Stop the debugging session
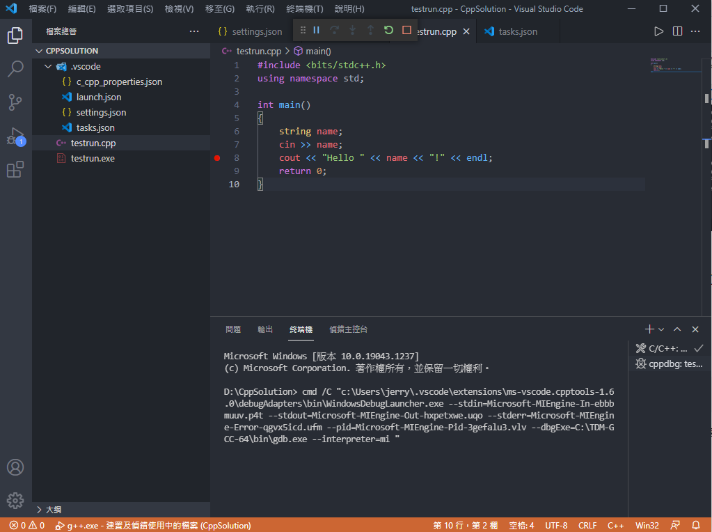The image size is (712, 532). [406, 31]
